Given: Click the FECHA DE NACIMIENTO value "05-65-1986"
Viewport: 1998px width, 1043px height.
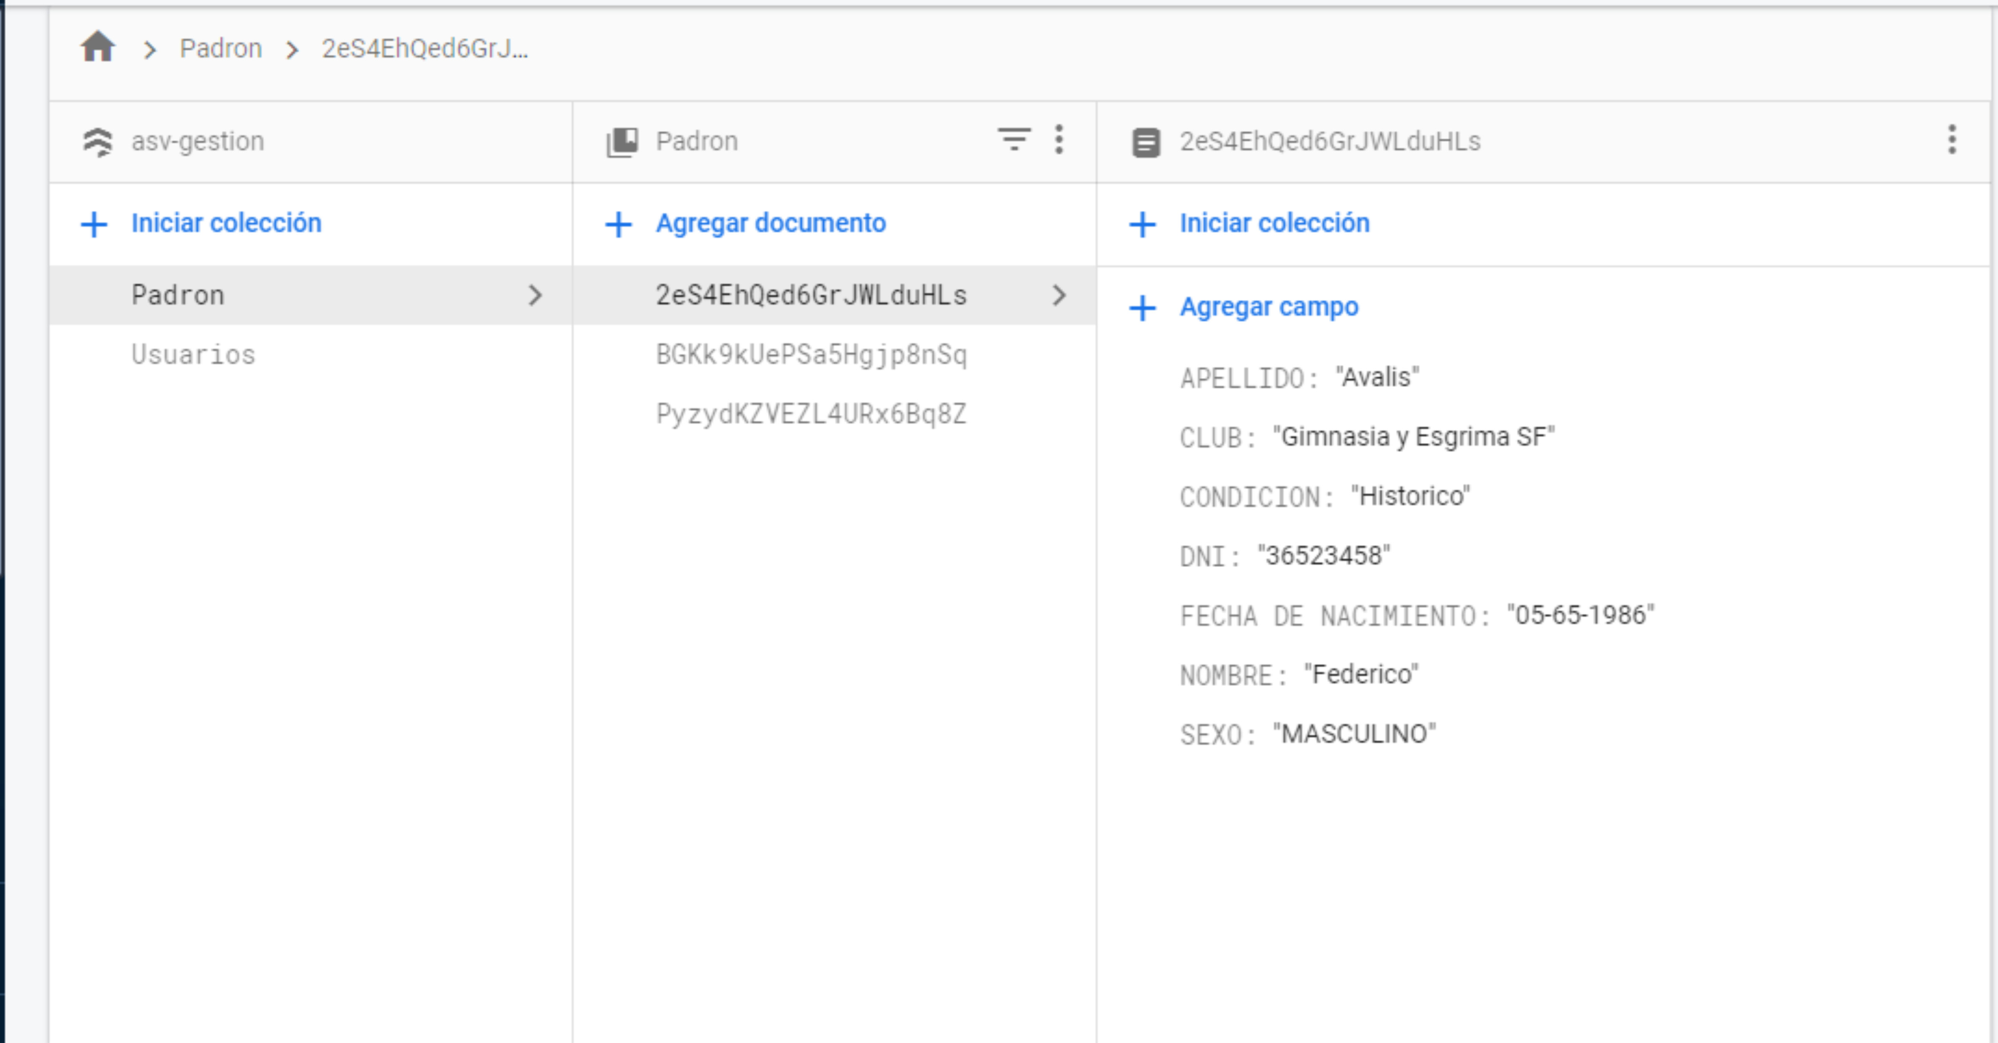Looking at the screenshot, I should tap(1580, 615).
